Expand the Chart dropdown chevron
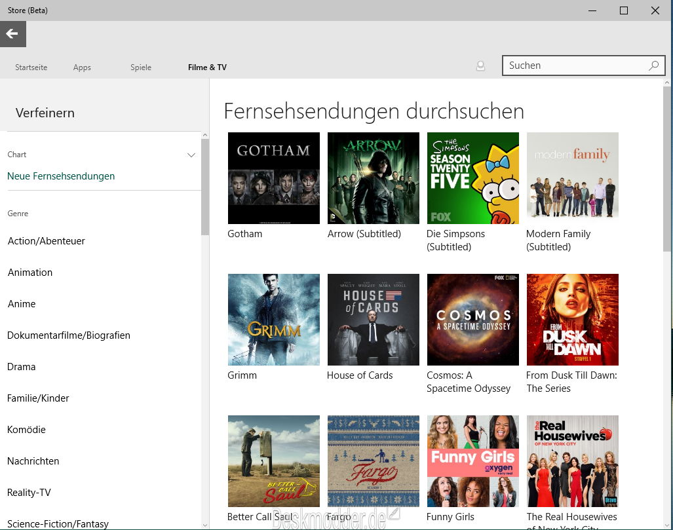673x530 pixels. (x=191, y=155)
